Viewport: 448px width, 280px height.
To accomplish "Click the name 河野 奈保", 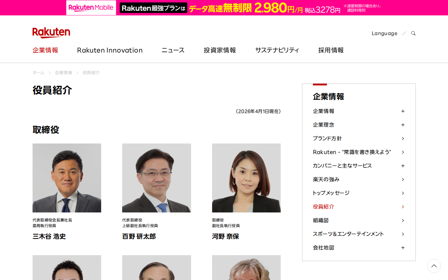I will 225,237.
